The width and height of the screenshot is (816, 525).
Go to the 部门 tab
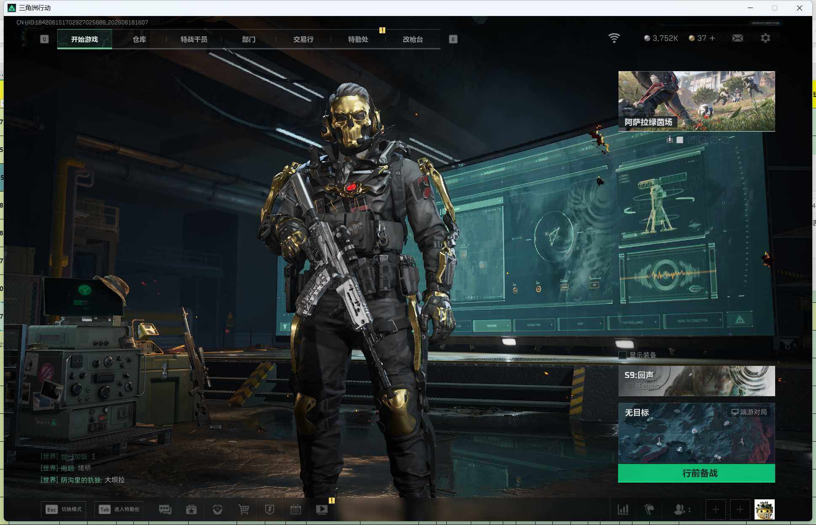click(249, 39)
